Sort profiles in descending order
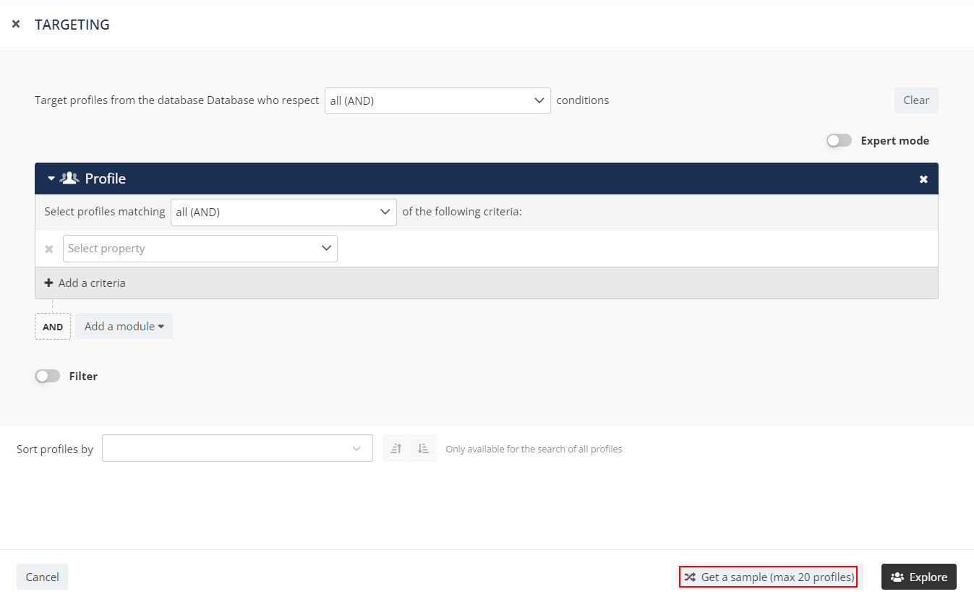 coord(423,448)
